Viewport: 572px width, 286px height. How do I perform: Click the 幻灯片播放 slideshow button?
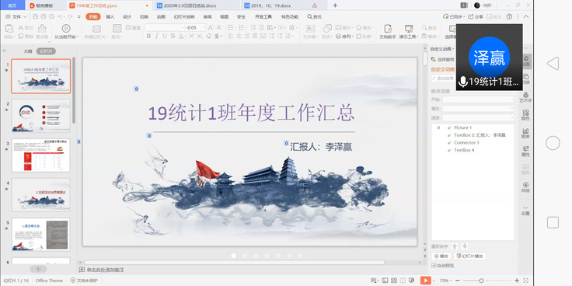point(470,256)
